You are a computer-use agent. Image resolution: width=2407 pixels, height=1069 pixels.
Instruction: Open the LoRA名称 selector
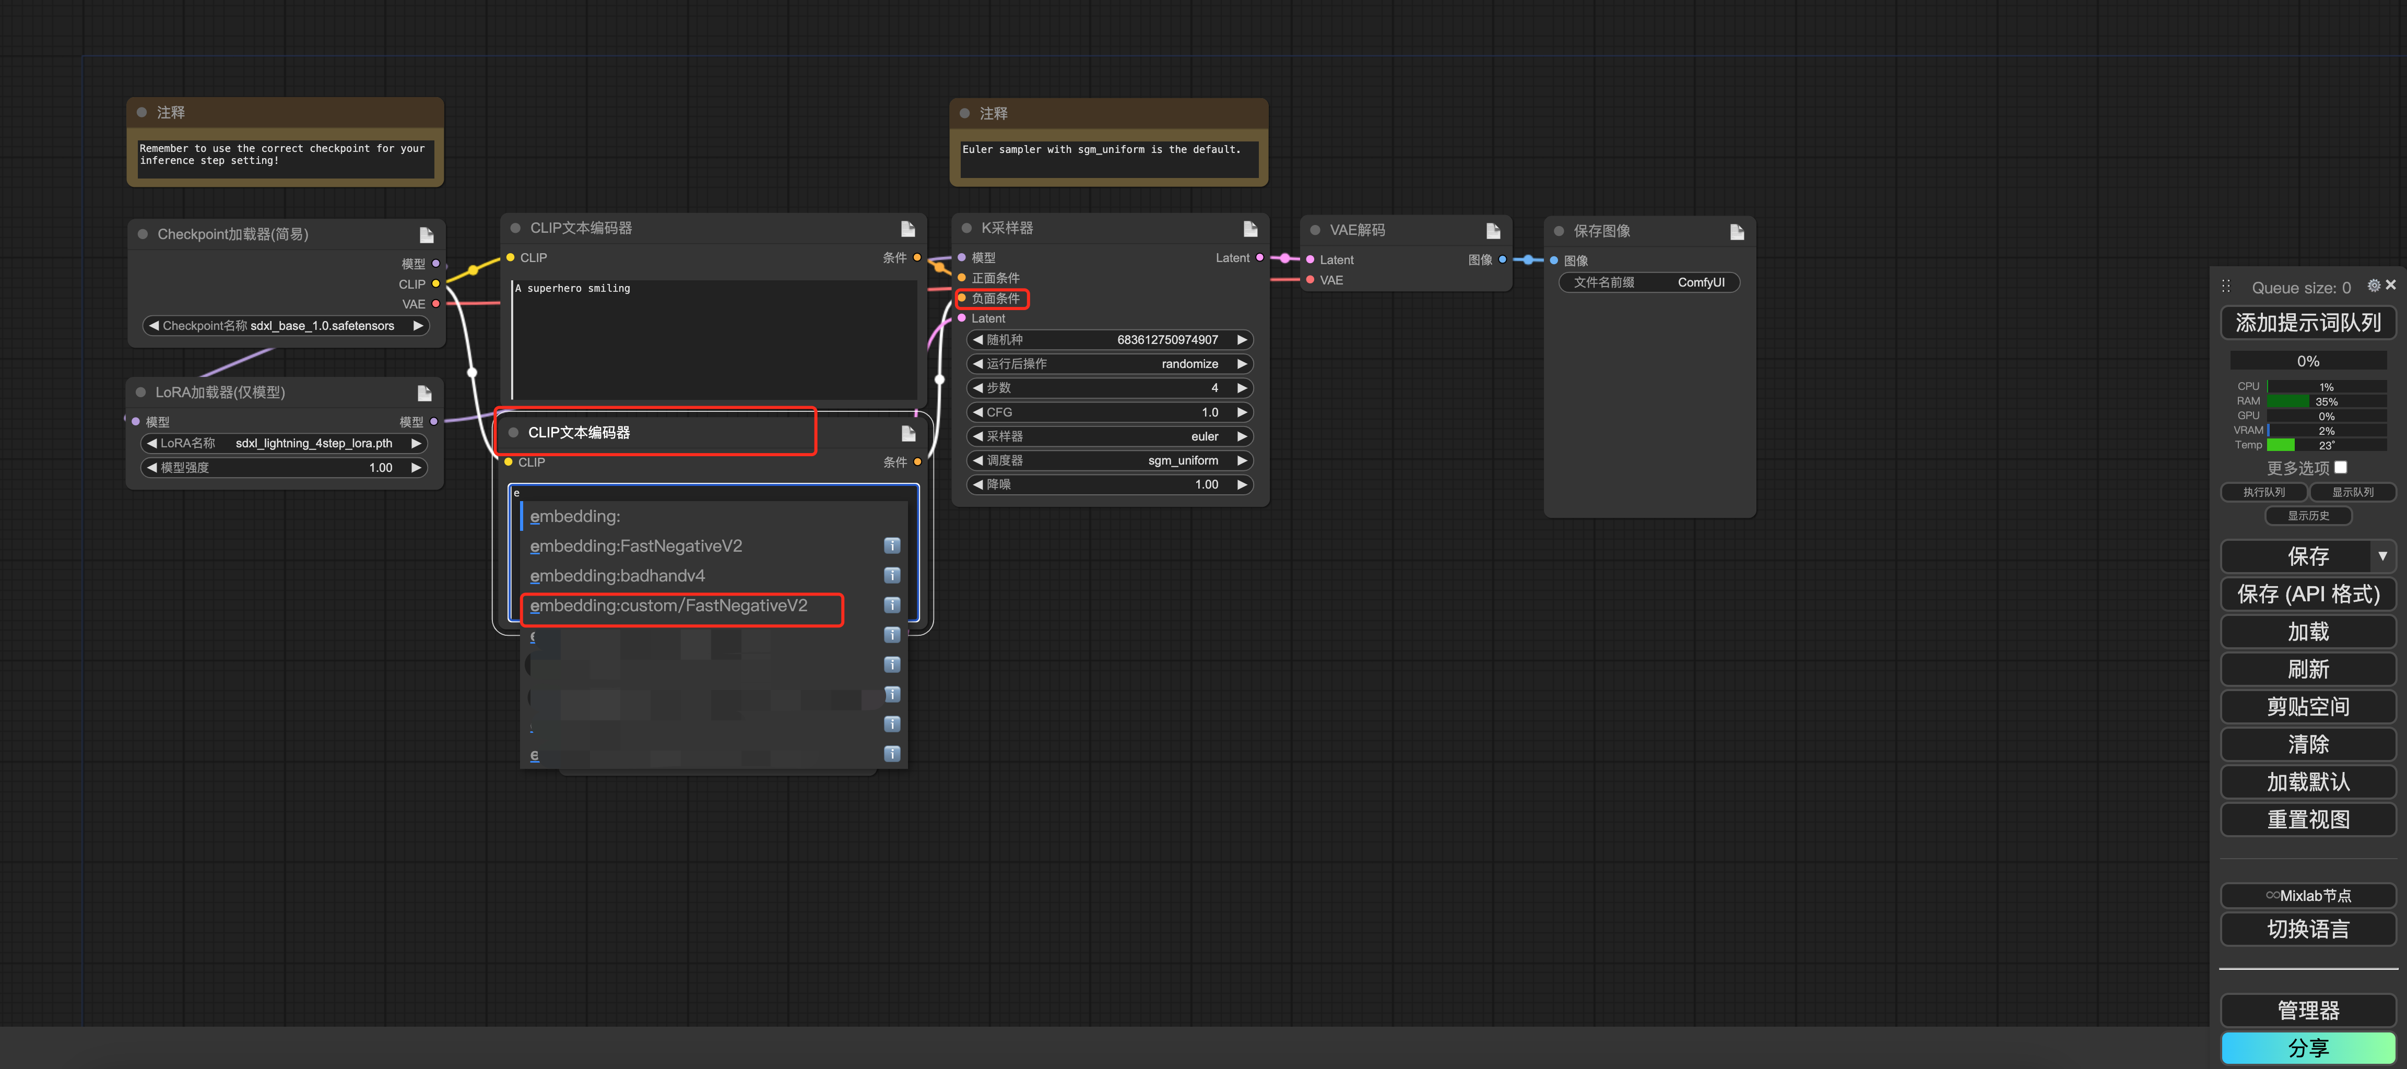click(x=284, y=443)
